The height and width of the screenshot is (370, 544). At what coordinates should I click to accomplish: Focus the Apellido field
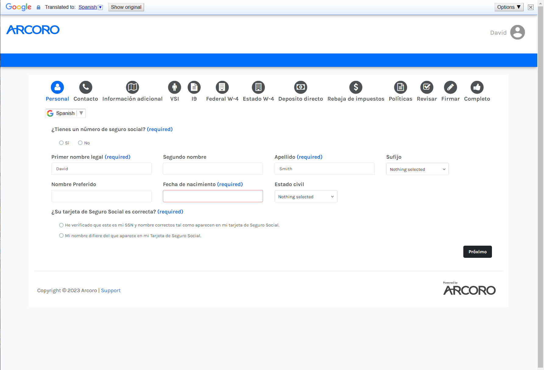click(x=325, y=169)
